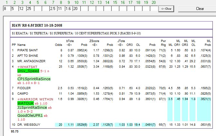Click empty odds input field 18
The width and height of the screenshot is (216, 136).
point(138,9)
